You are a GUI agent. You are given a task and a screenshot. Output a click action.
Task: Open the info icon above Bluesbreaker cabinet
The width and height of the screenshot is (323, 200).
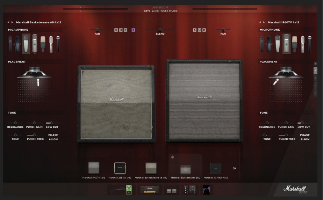172,157
